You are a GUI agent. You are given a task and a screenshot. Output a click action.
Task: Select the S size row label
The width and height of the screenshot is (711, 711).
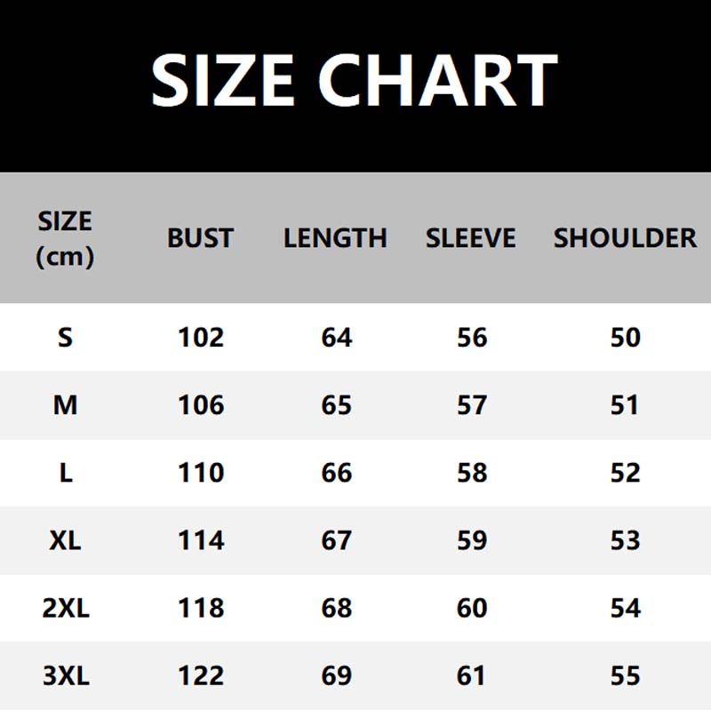coord(65,338)
